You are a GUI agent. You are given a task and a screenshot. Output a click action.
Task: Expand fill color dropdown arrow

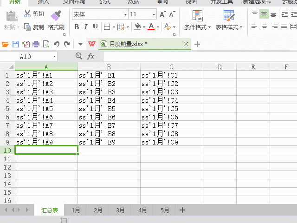click(144, 27)
